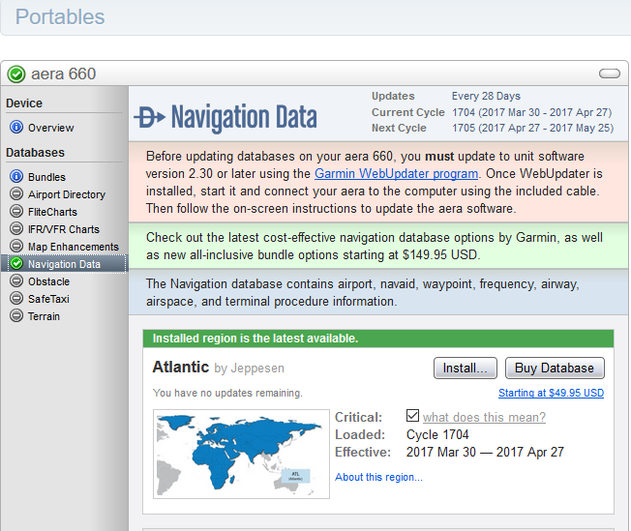This screenshot has width=631, height=531.
Task: Select Airport Directory in the sidebar
Action: click(67, 194)
